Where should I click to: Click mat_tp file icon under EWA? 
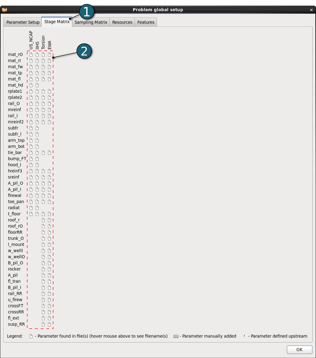pyautogui.click(x=50, y=73)
